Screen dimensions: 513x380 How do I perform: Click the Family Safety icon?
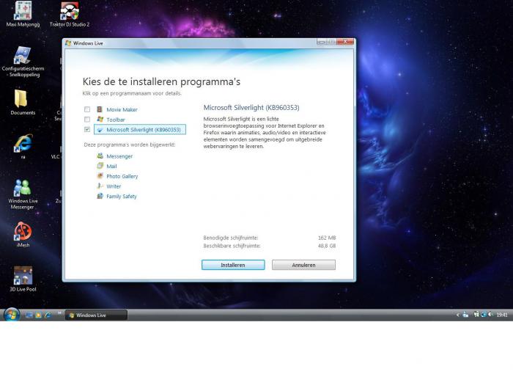click(100, 196)
